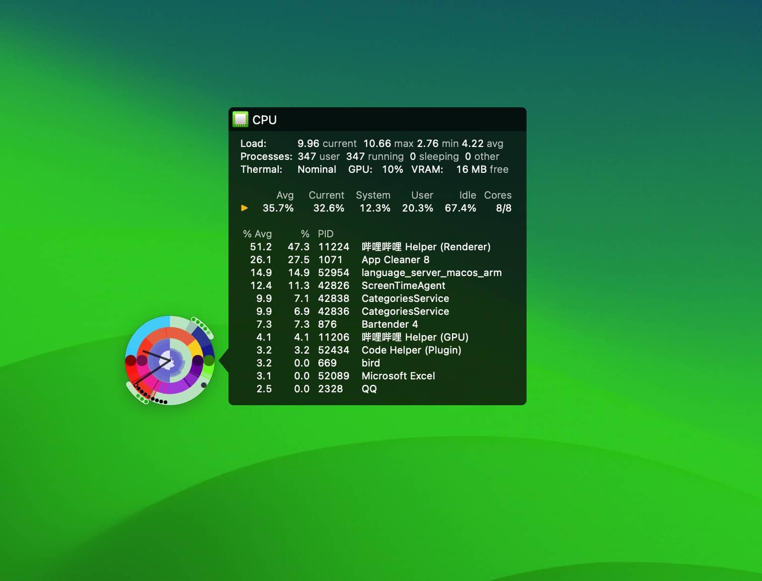Click the % Avg column header
This screenshot has height=581, width=762.
(x=257, y=234)
